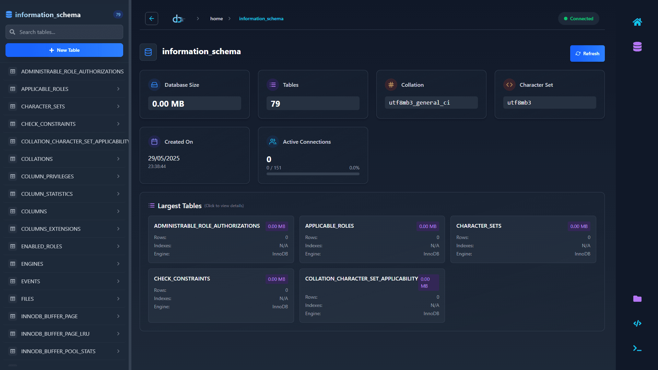
Task: Click the database icon beside information_schema heading
Action: pyautogui.click(x=148, y=52)
